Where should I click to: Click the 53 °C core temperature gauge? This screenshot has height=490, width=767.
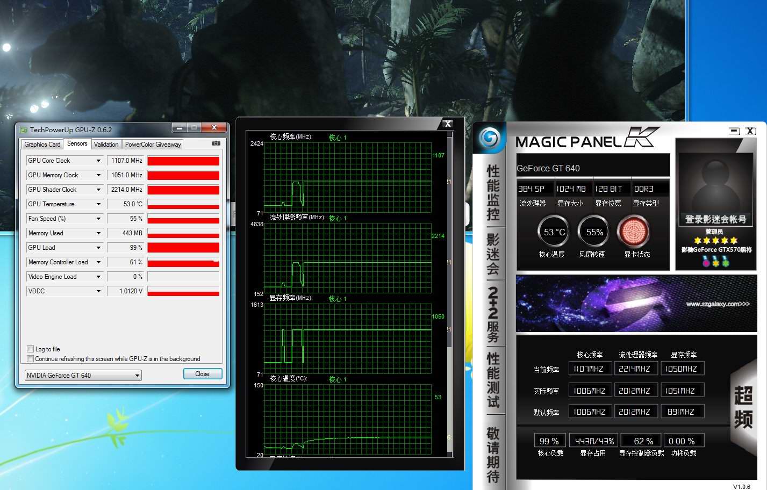[x=553, y=232]
